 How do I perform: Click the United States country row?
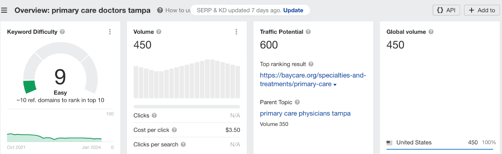pos(414,142)
